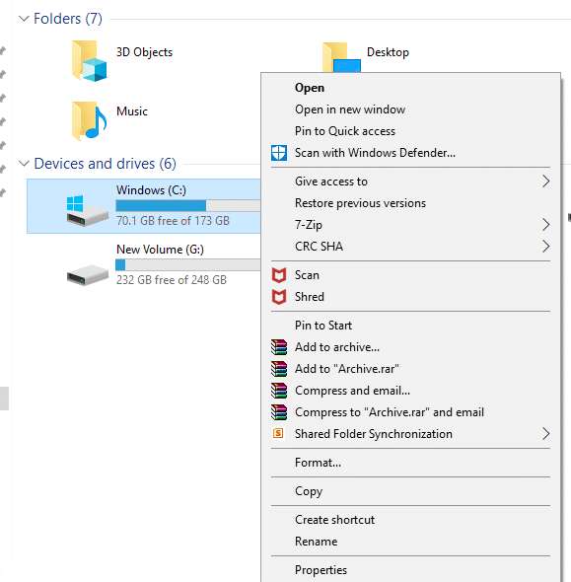The width and height of the screenshot is (571, 582).
Task: Select Add to archive...
Action: tap(410, 347)
